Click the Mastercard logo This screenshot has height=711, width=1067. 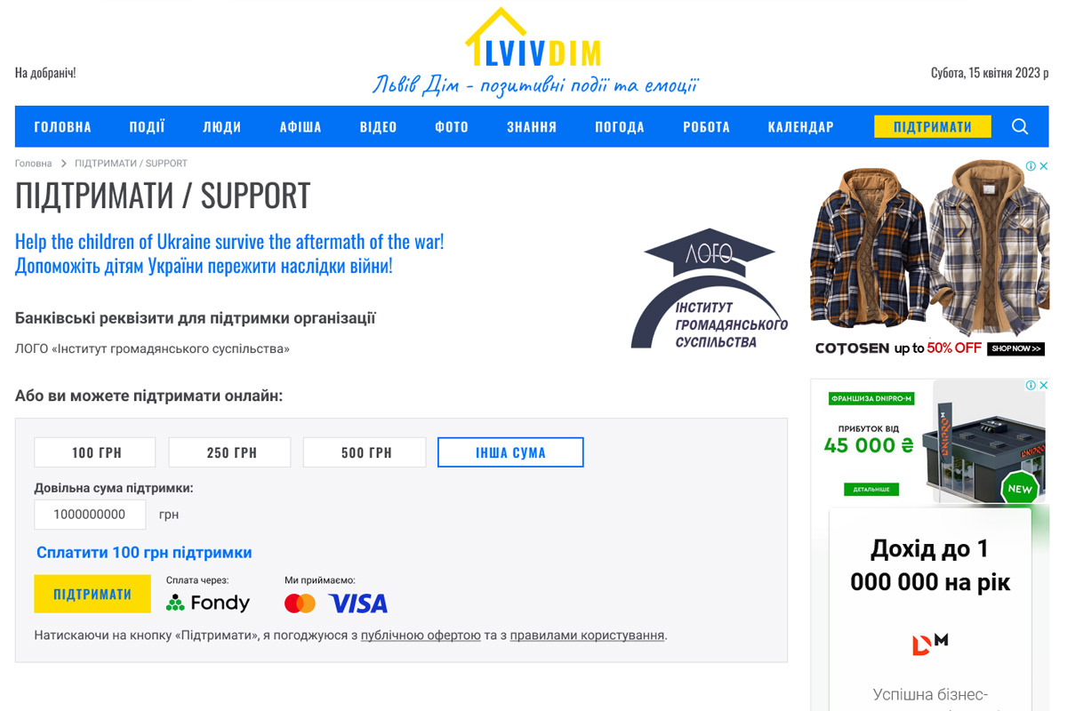tap(300, 603)
